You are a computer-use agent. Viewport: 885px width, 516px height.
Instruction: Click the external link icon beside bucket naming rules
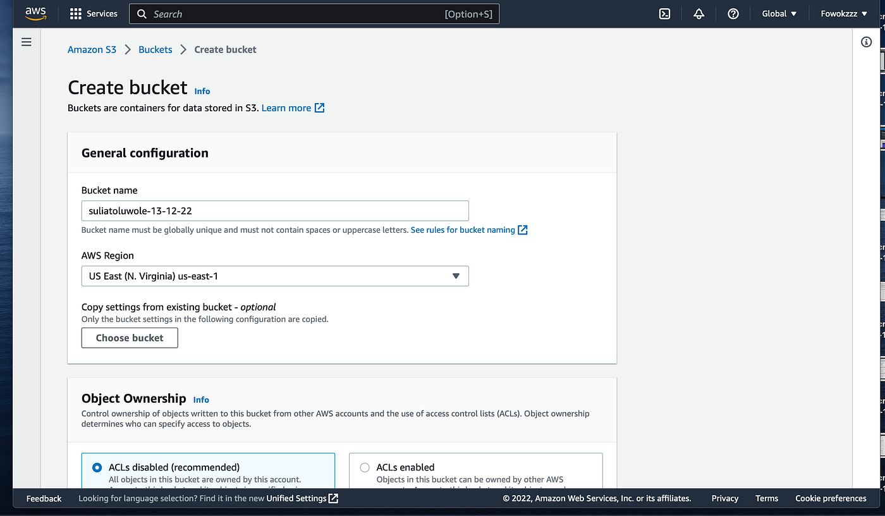click(523, 230)
